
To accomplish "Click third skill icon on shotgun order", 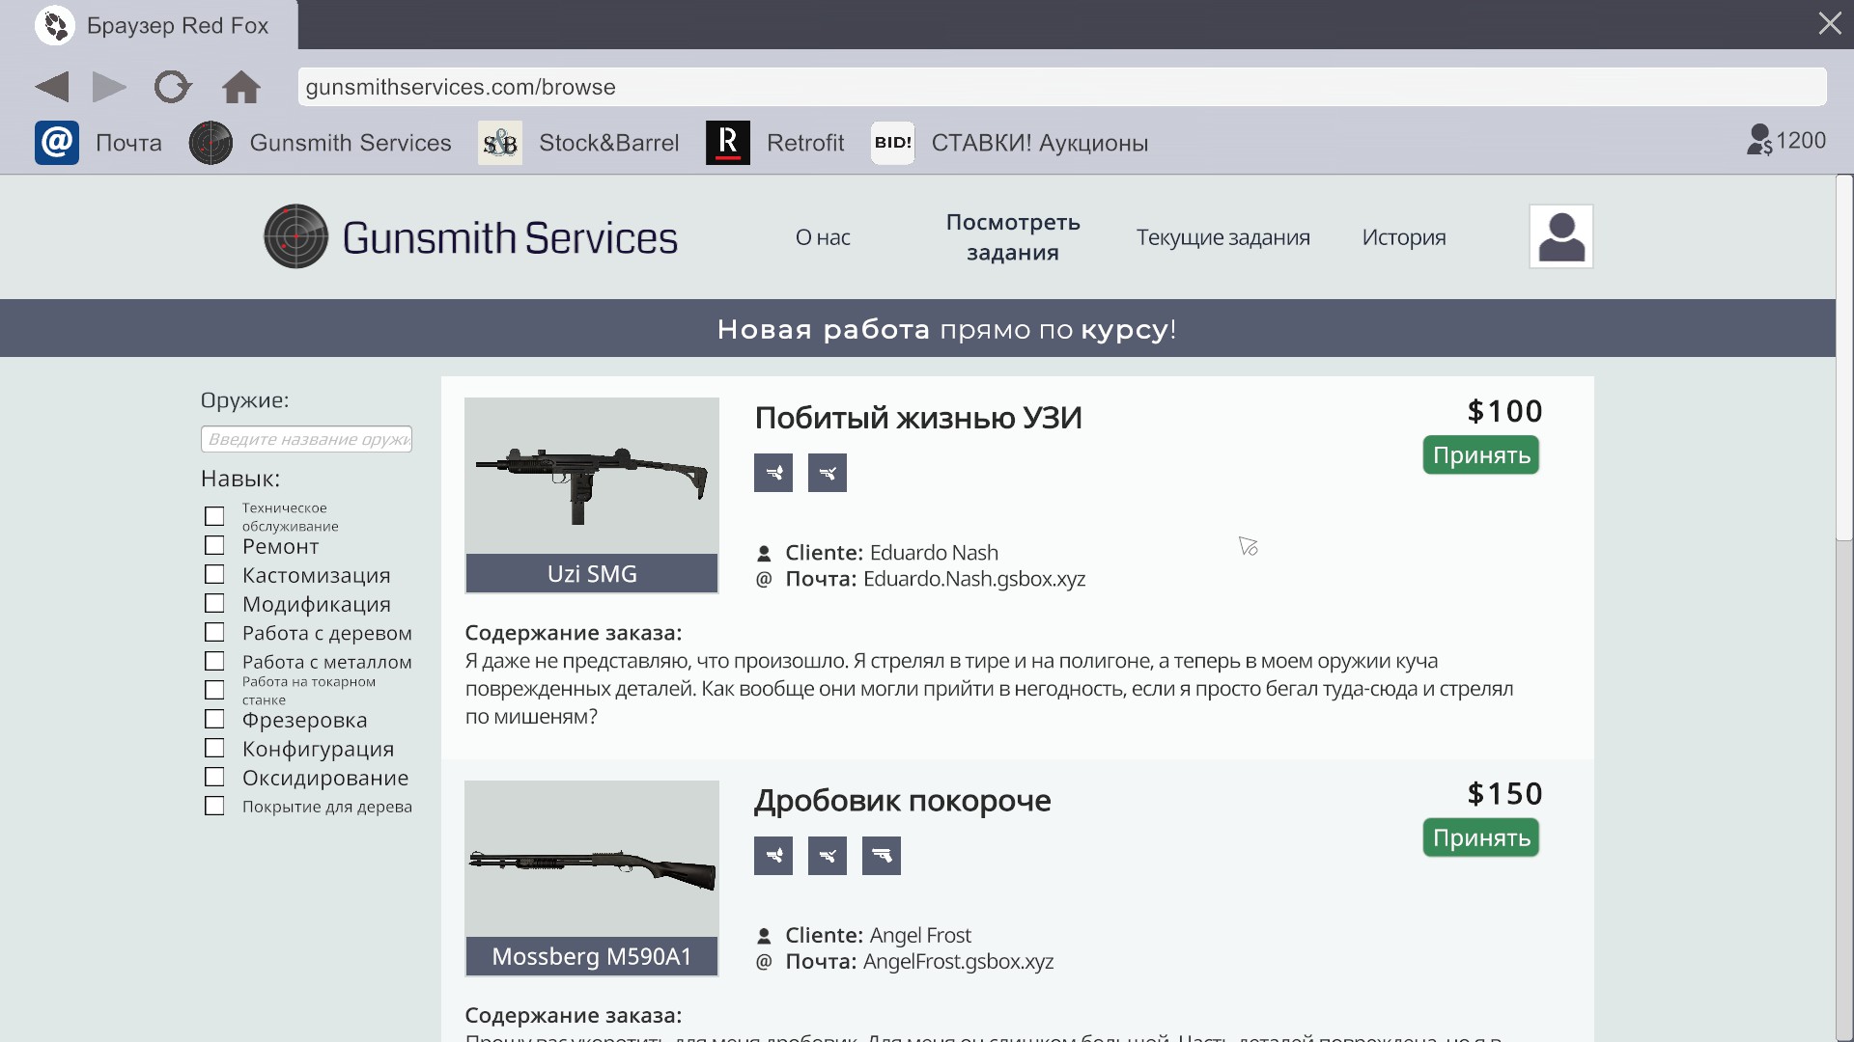I will pyautogui.click(x=882, y=856).
